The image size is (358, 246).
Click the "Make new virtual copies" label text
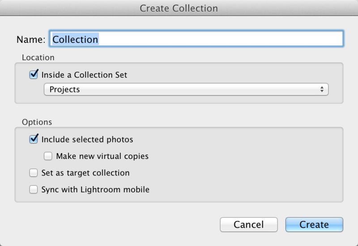coord(102,156)
